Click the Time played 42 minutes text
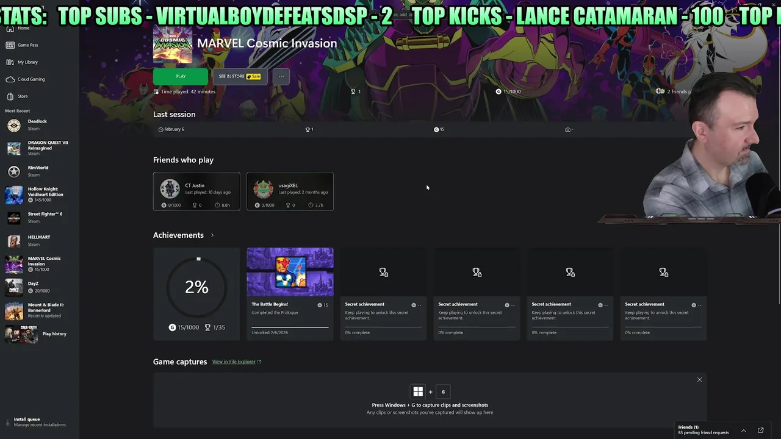781x439 pixels. point(188,91)
